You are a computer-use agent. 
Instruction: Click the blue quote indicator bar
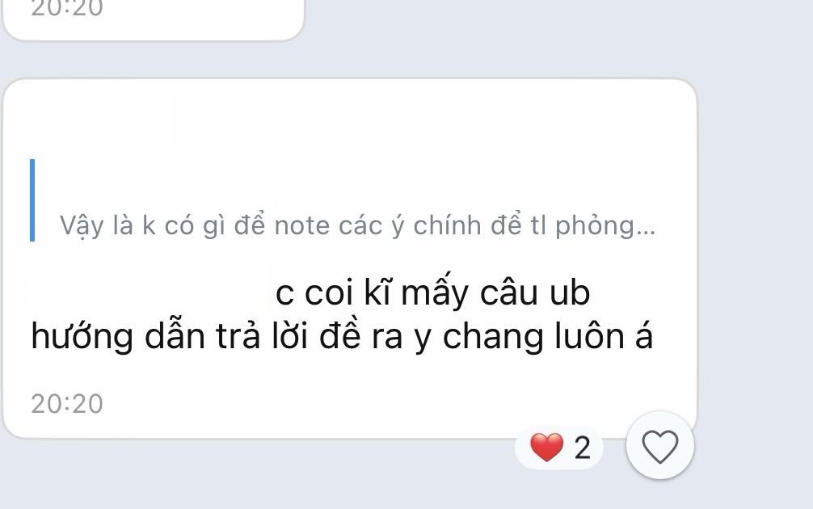pos(32,200)
